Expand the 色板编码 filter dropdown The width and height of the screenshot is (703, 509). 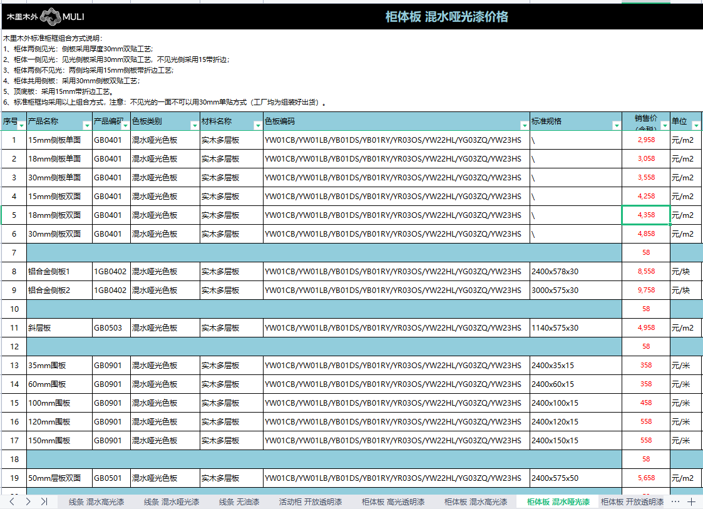tap(524, 125)
